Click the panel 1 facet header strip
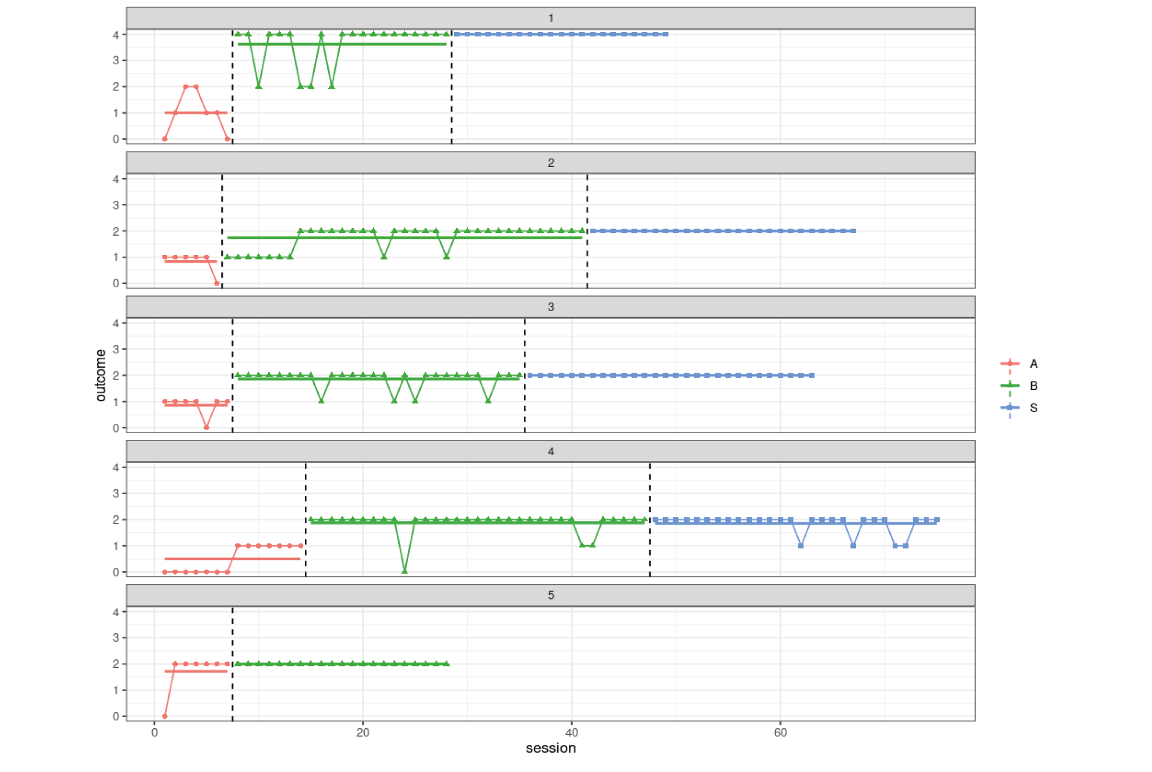 tap(550, 18)
